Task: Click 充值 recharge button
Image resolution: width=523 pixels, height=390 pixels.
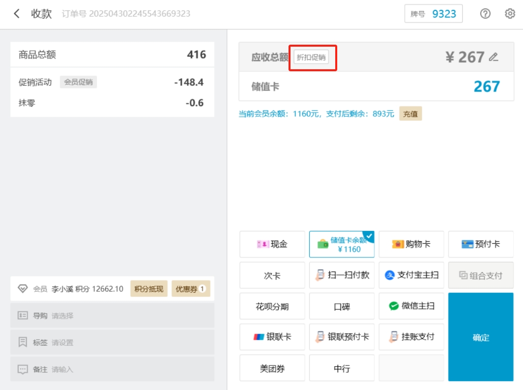Action: click(410, 113)
